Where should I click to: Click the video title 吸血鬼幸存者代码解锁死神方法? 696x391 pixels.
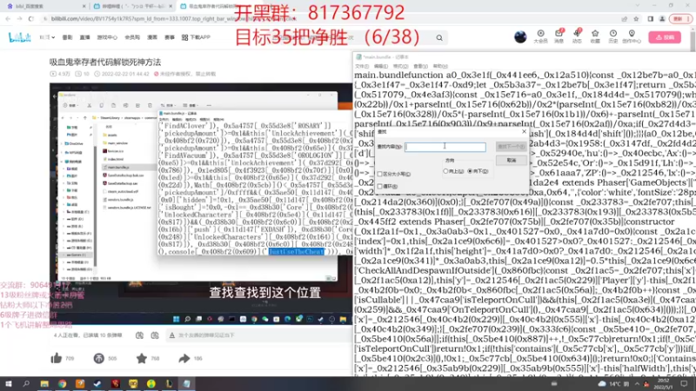point(105,62)
